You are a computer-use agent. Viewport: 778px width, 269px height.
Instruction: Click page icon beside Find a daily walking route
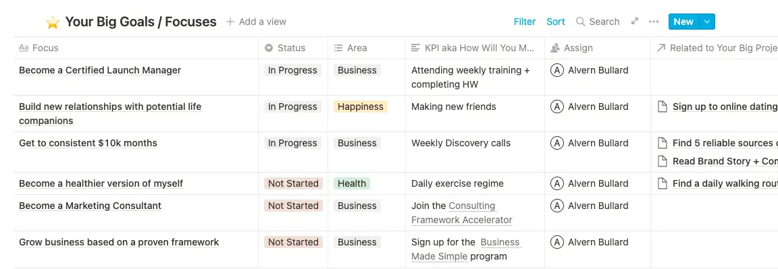[x=662, y=183]
